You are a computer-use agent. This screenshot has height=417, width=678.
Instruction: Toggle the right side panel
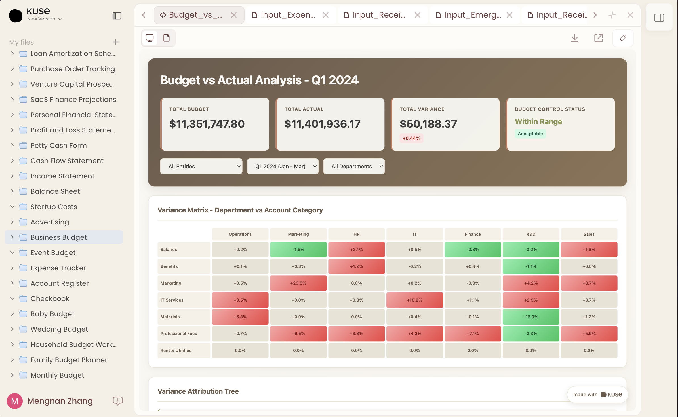click(x=659, y=18)
